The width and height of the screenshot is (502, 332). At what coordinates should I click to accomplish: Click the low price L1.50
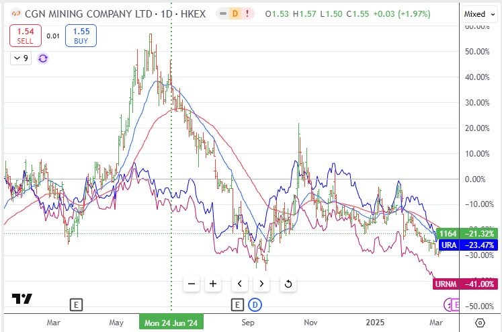331,14
